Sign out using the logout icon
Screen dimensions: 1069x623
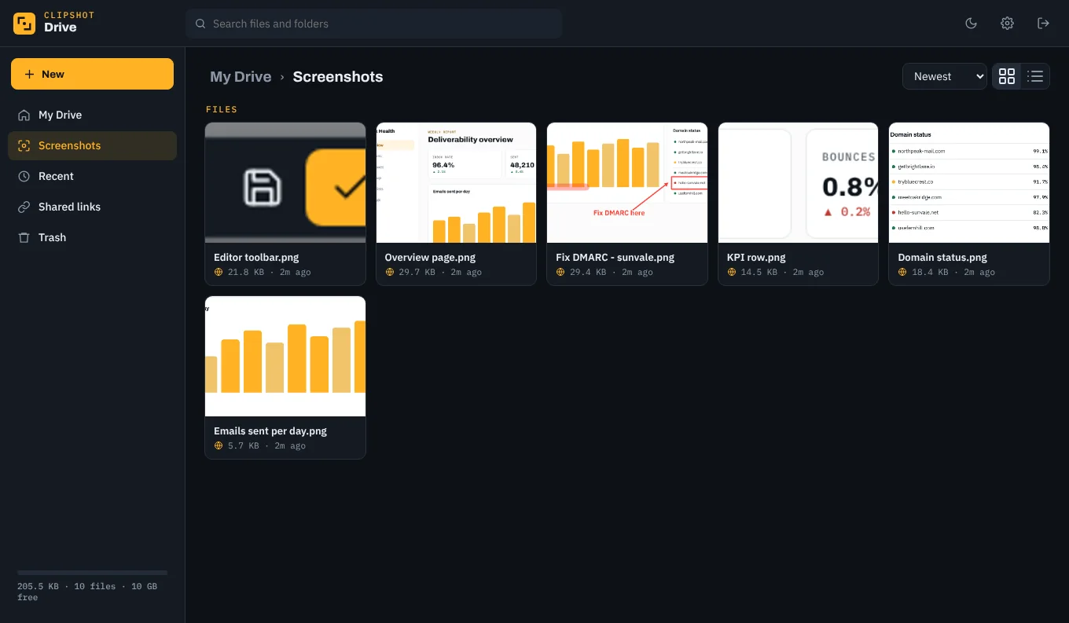[1043, 24]
